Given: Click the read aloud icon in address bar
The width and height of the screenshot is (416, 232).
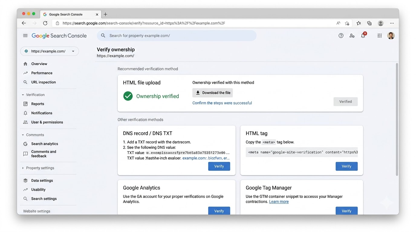Looking at the screenshot, I should point(338,23).
